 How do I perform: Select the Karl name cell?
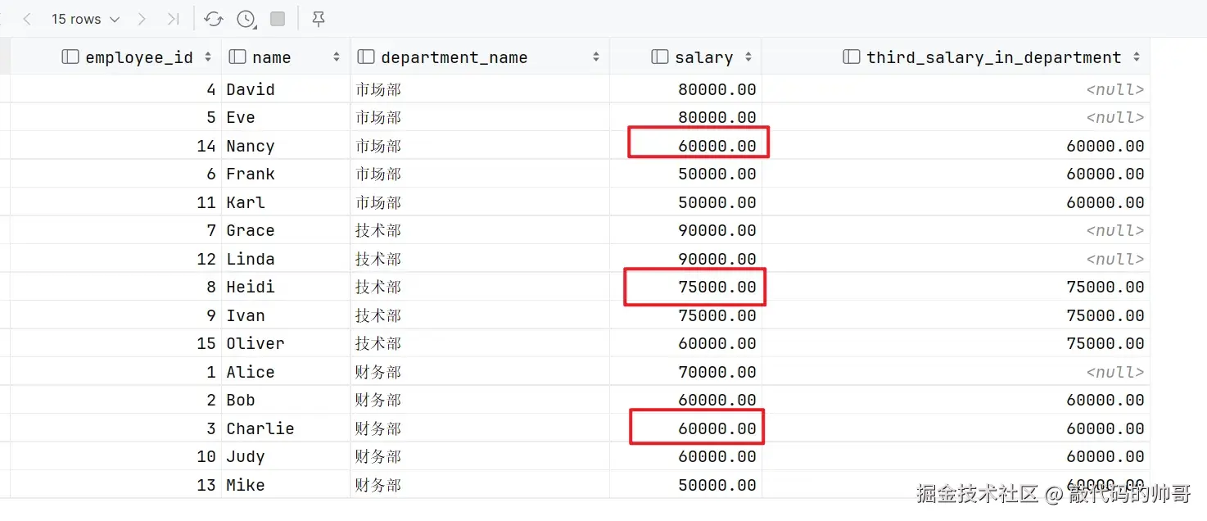286,202
